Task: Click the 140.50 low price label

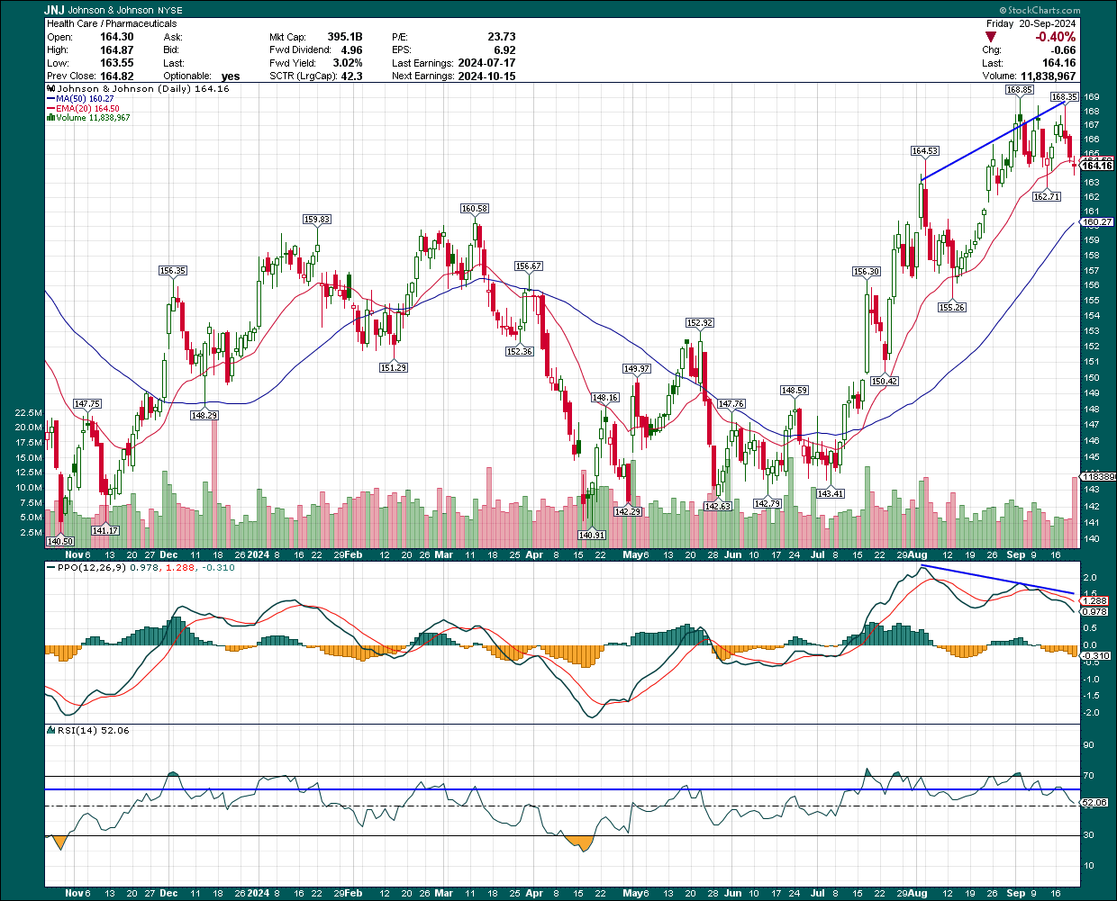Action: pos(59,541)
